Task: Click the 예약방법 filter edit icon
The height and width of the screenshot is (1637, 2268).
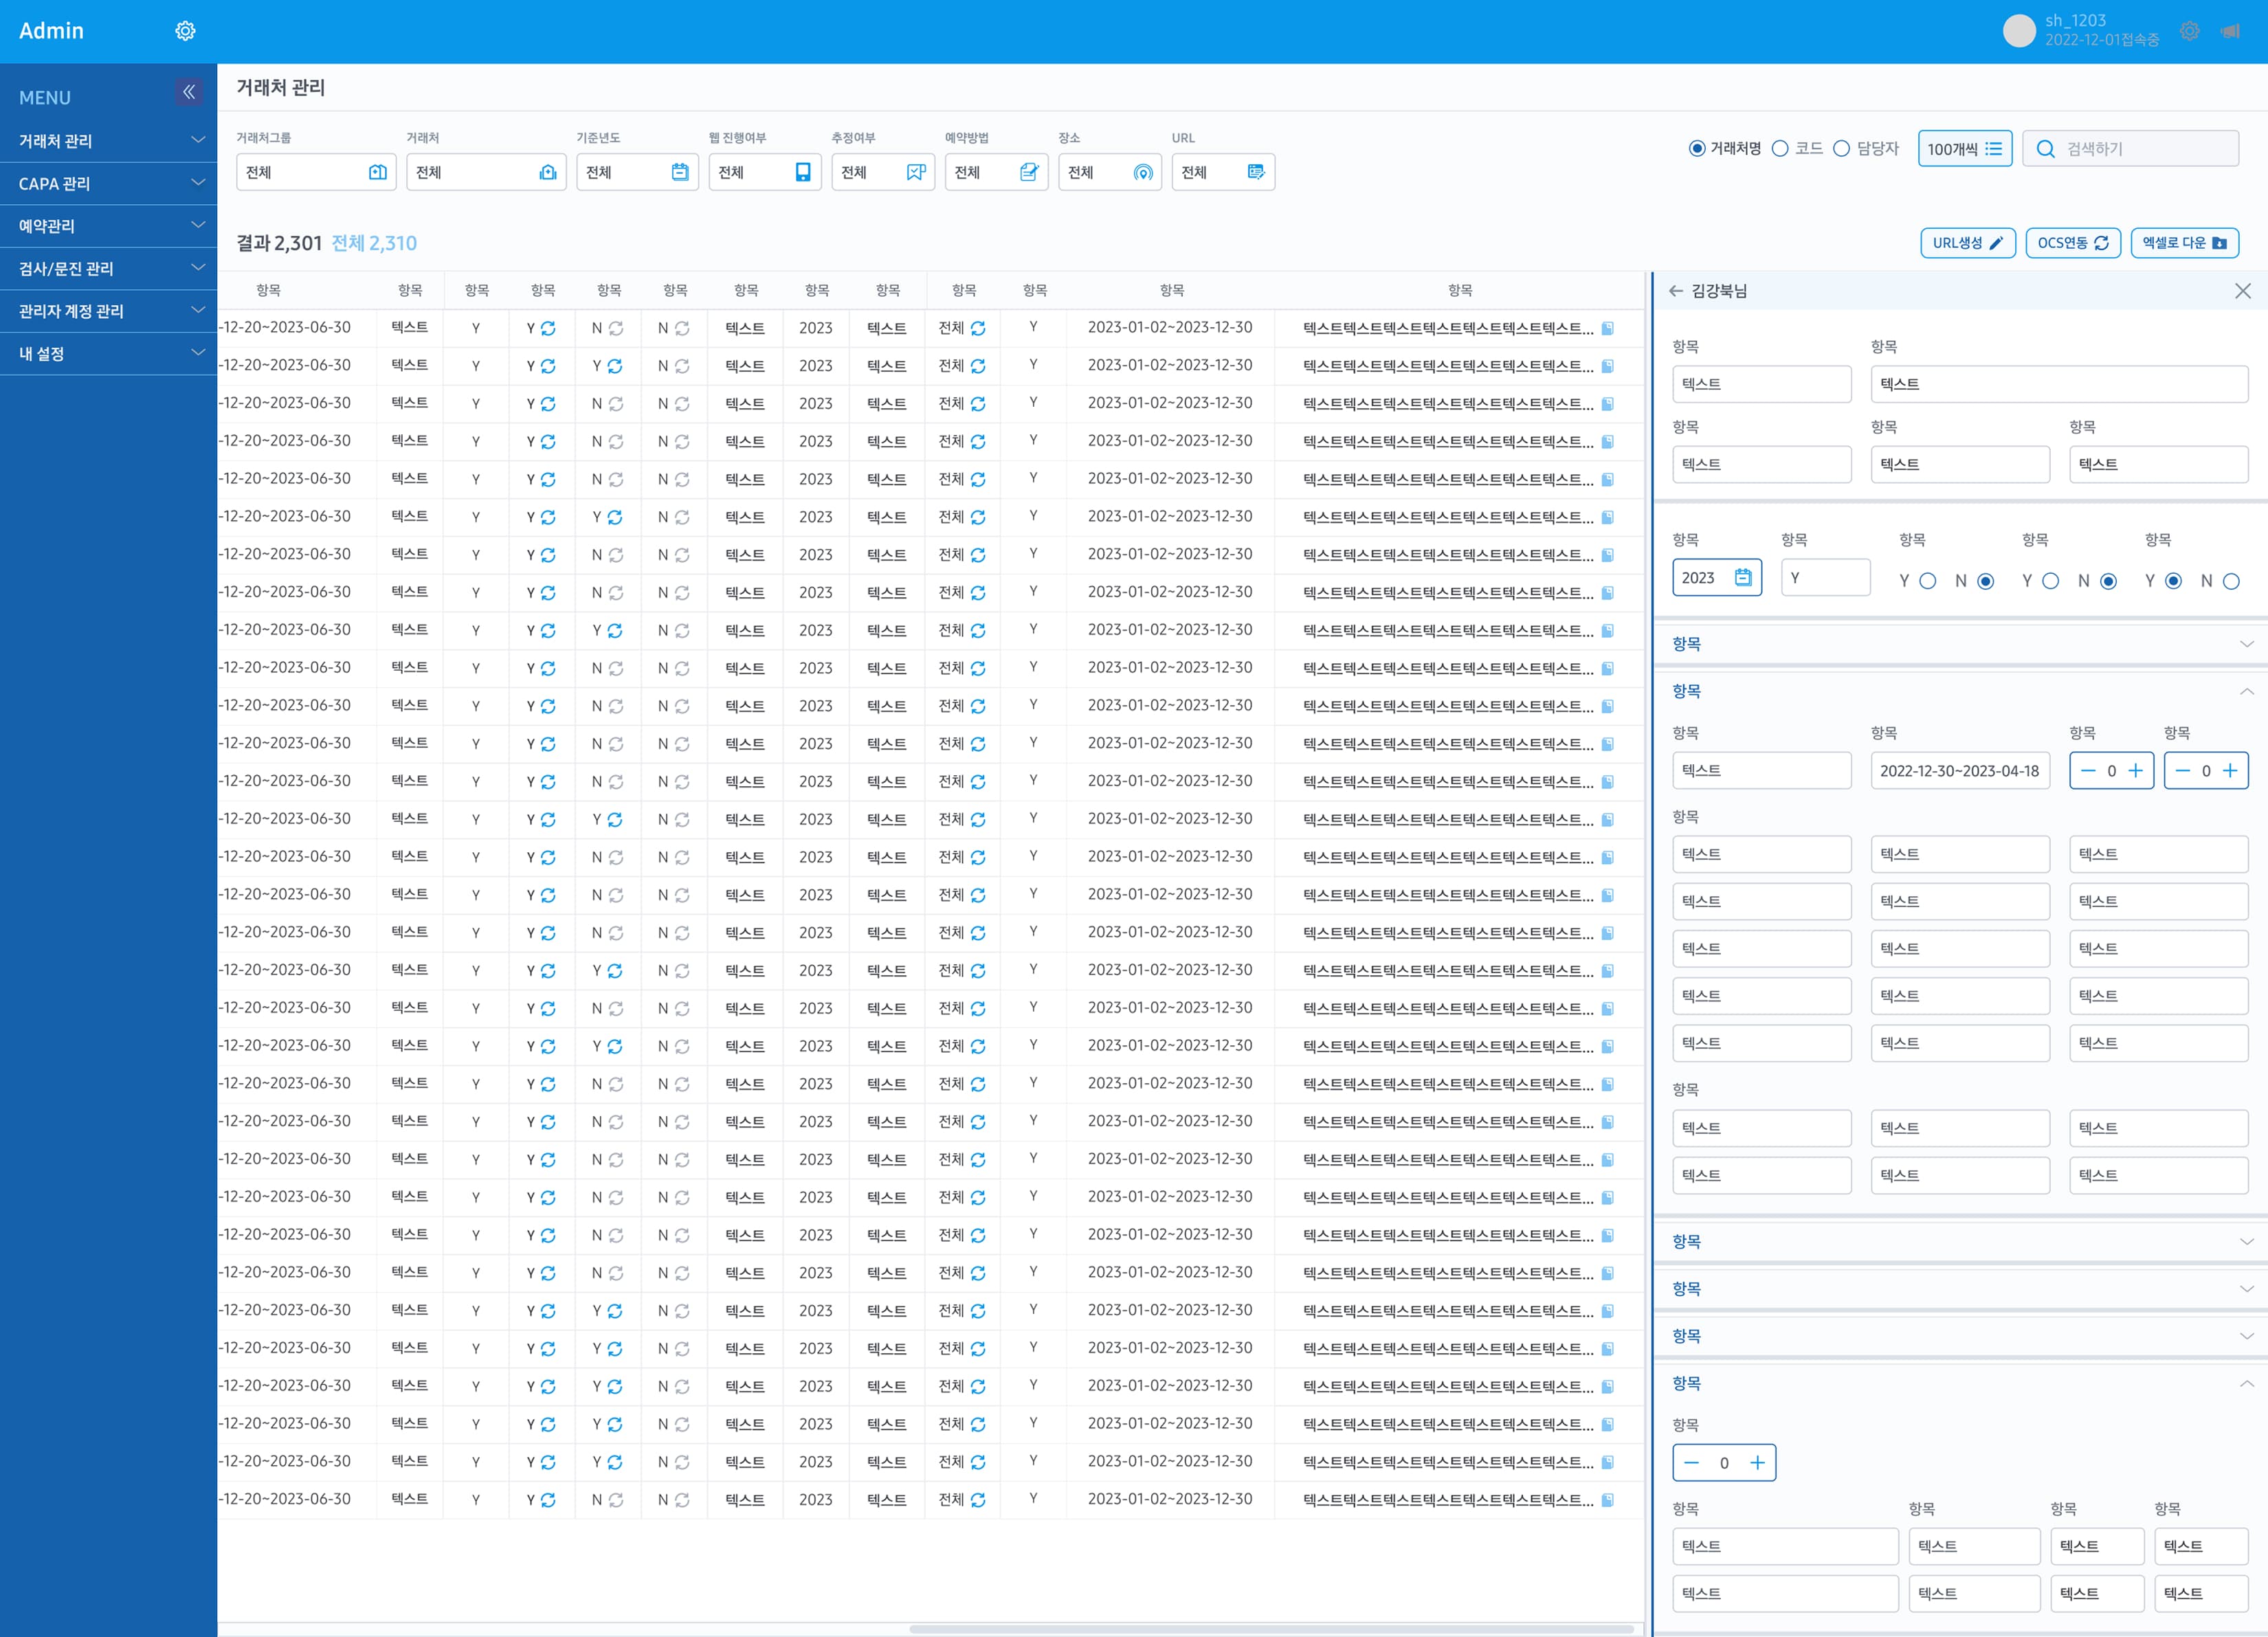Action: 1029,172
